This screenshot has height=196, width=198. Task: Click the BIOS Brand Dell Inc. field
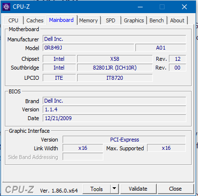[115, 101]
